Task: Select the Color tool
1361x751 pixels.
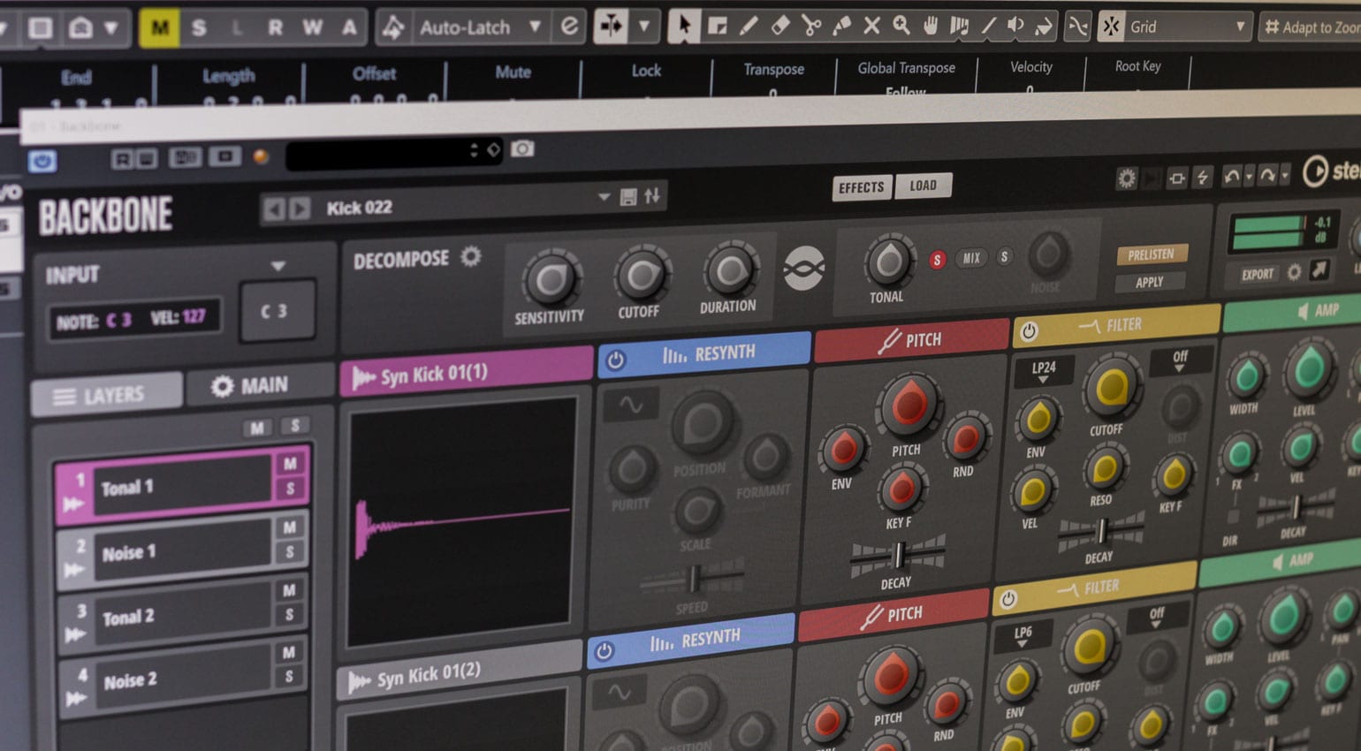Action: click(x=1044, y=26)
